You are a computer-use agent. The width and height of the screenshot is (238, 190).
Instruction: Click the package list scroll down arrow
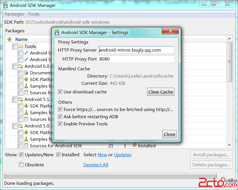pos(229,145)
